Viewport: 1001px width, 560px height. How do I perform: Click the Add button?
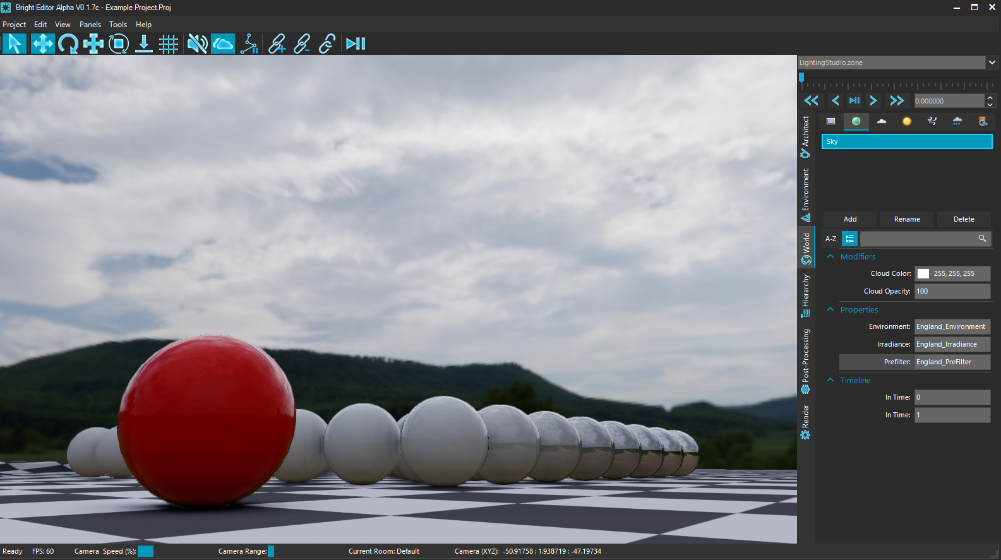[x=850, y=219]
